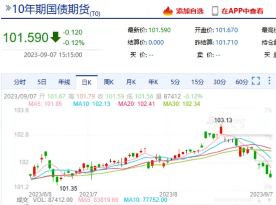Select the 5日 chart tab
The height and width of the screenshot is (205, 276).
[42, 82]
